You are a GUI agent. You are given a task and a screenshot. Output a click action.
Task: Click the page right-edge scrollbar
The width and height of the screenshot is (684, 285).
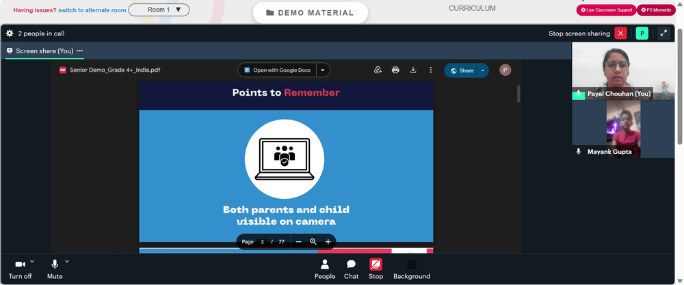[x=680, y=87]
